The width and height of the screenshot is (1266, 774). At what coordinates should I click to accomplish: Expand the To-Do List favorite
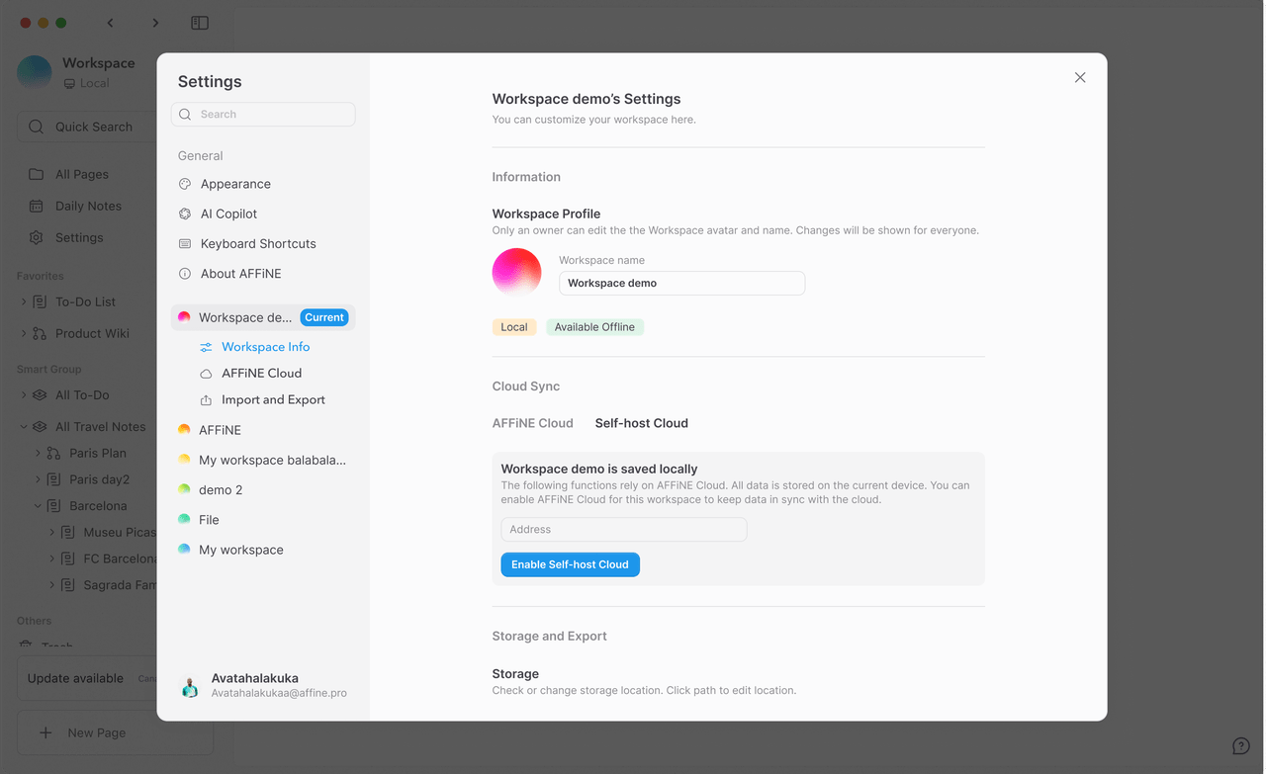pos(22,301)
